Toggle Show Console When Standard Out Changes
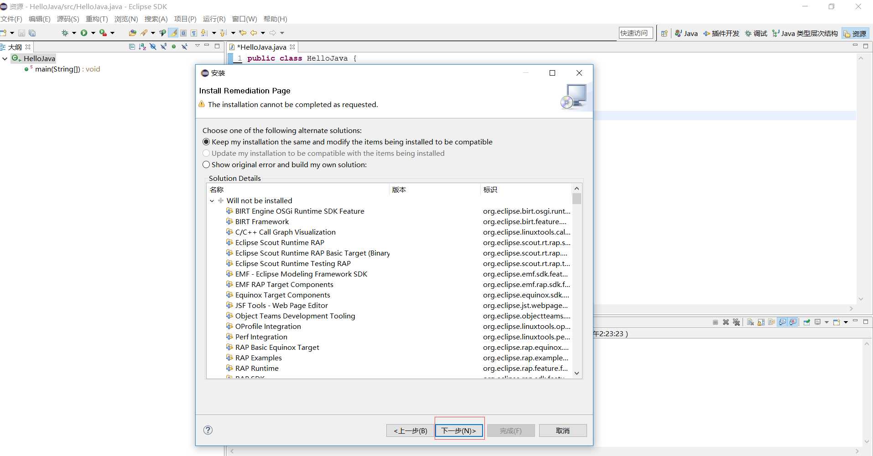873x456 pixels. click(x=783, y=322)
